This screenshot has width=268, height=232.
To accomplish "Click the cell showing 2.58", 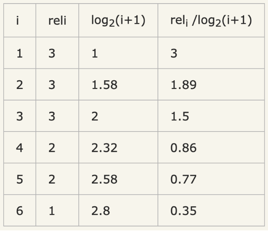I will click(104, 179).
